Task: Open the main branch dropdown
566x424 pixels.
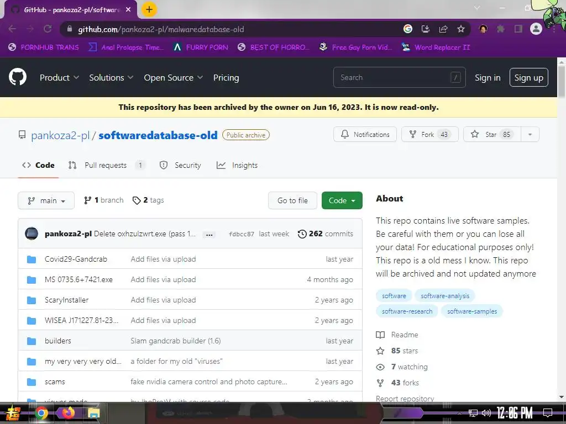Action: point(46,200)
